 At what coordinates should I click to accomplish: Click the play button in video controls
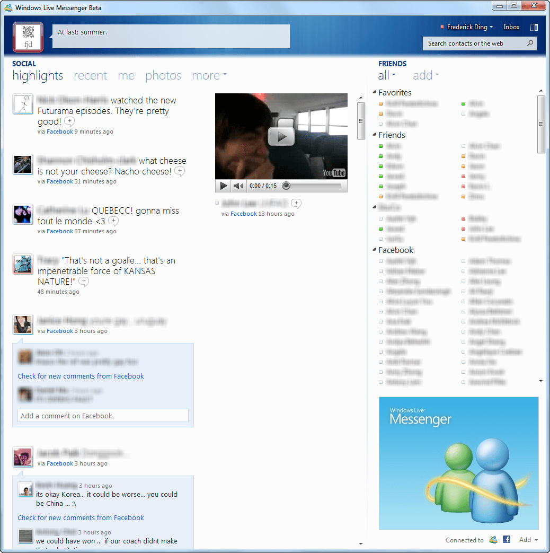(224, 186)
